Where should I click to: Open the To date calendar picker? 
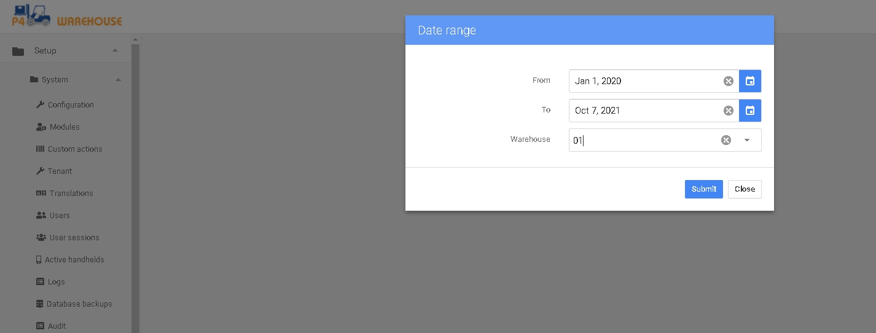coord(750,111)
